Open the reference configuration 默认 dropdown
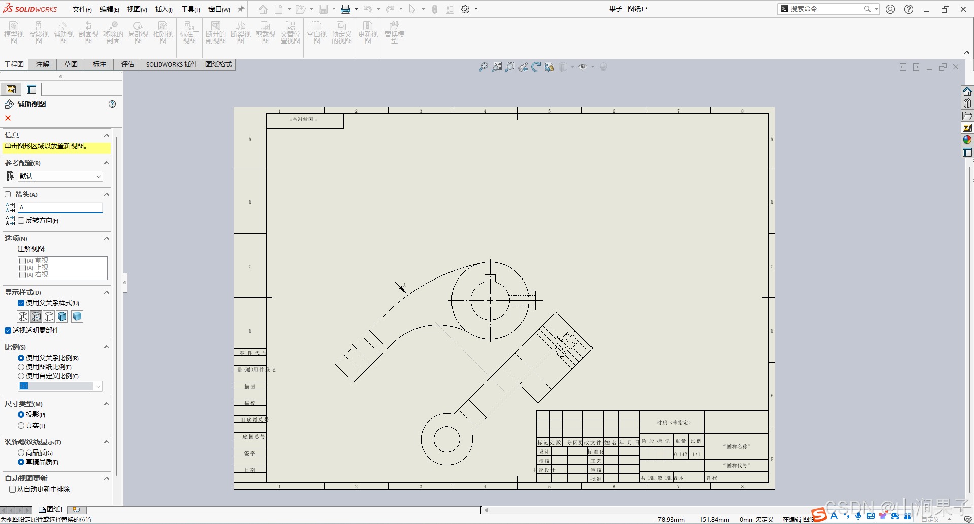This screenshot has width=974, height=524. [60, 176]
